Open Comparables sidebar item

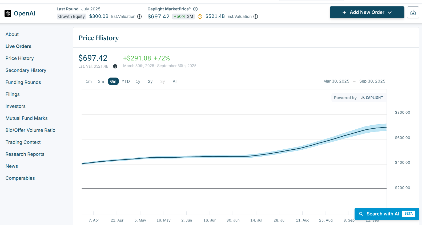tap(20, 178)
